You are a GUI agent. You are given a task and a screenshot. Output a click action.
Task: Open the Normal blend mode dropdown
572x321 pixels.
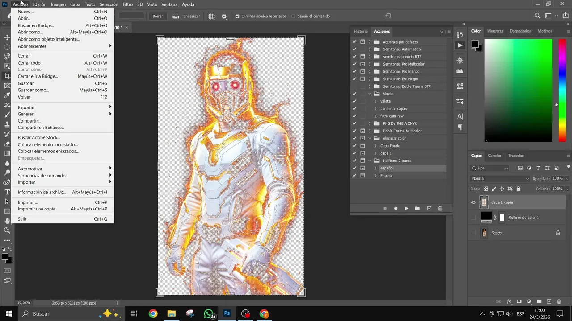click(500, 178)
